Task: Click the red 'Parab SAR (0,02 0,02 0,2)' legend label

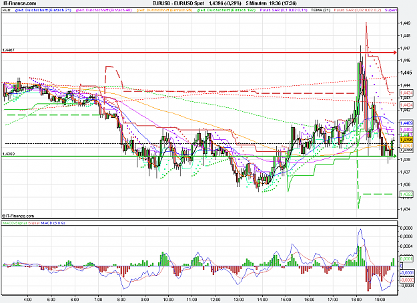Action: [x=358, y=10]
